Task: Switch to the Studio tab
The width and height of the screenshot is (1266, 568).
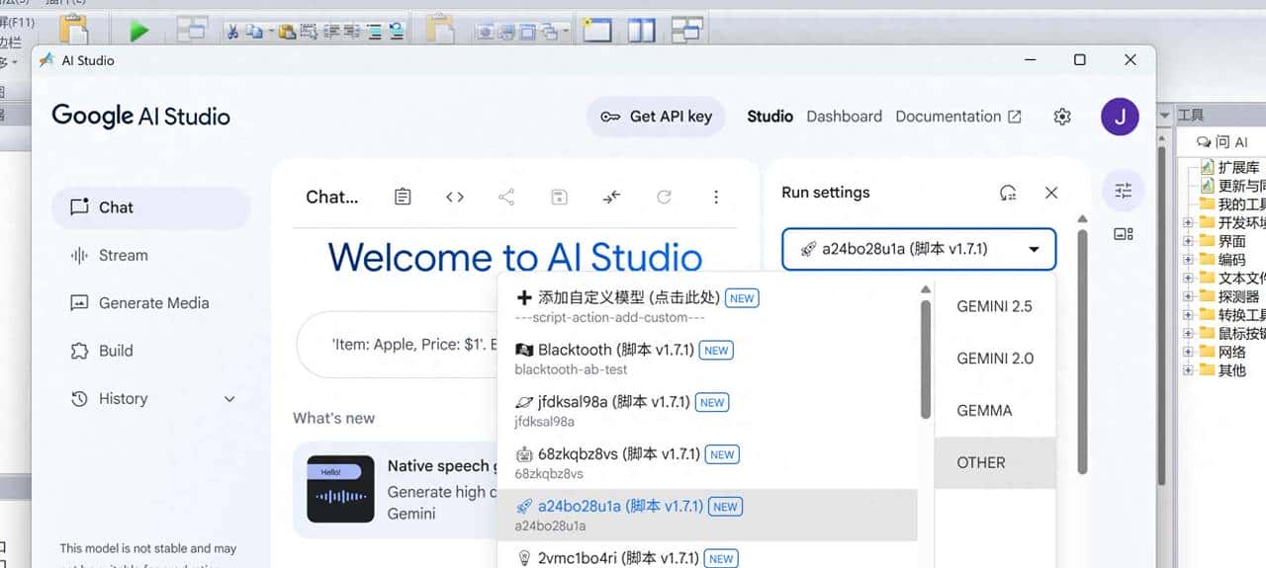Action: pos(769,117)
